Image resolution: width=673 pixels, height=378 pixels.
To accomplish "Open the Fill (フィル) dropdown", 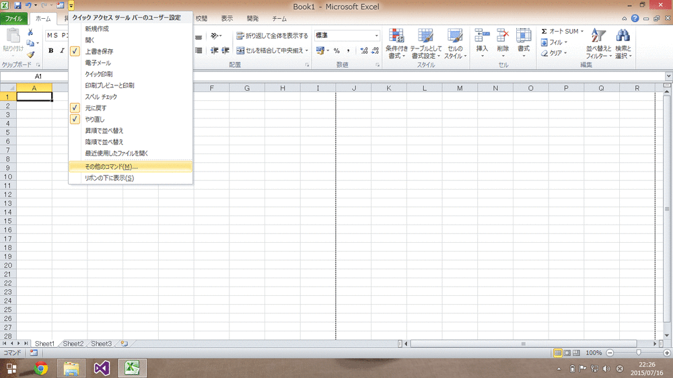I will pos(554,42).
